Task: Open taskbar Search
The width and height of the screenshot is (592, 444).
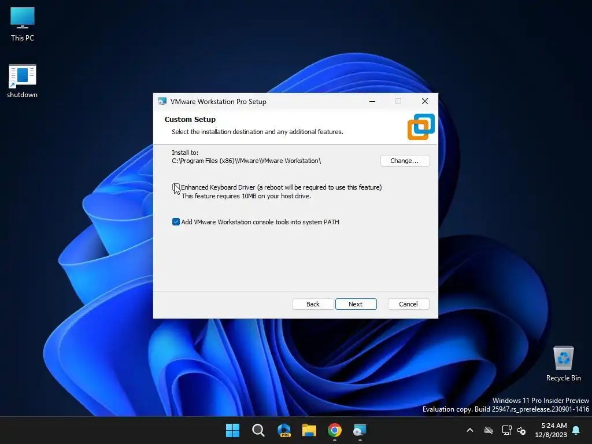Action: point(258,430)
